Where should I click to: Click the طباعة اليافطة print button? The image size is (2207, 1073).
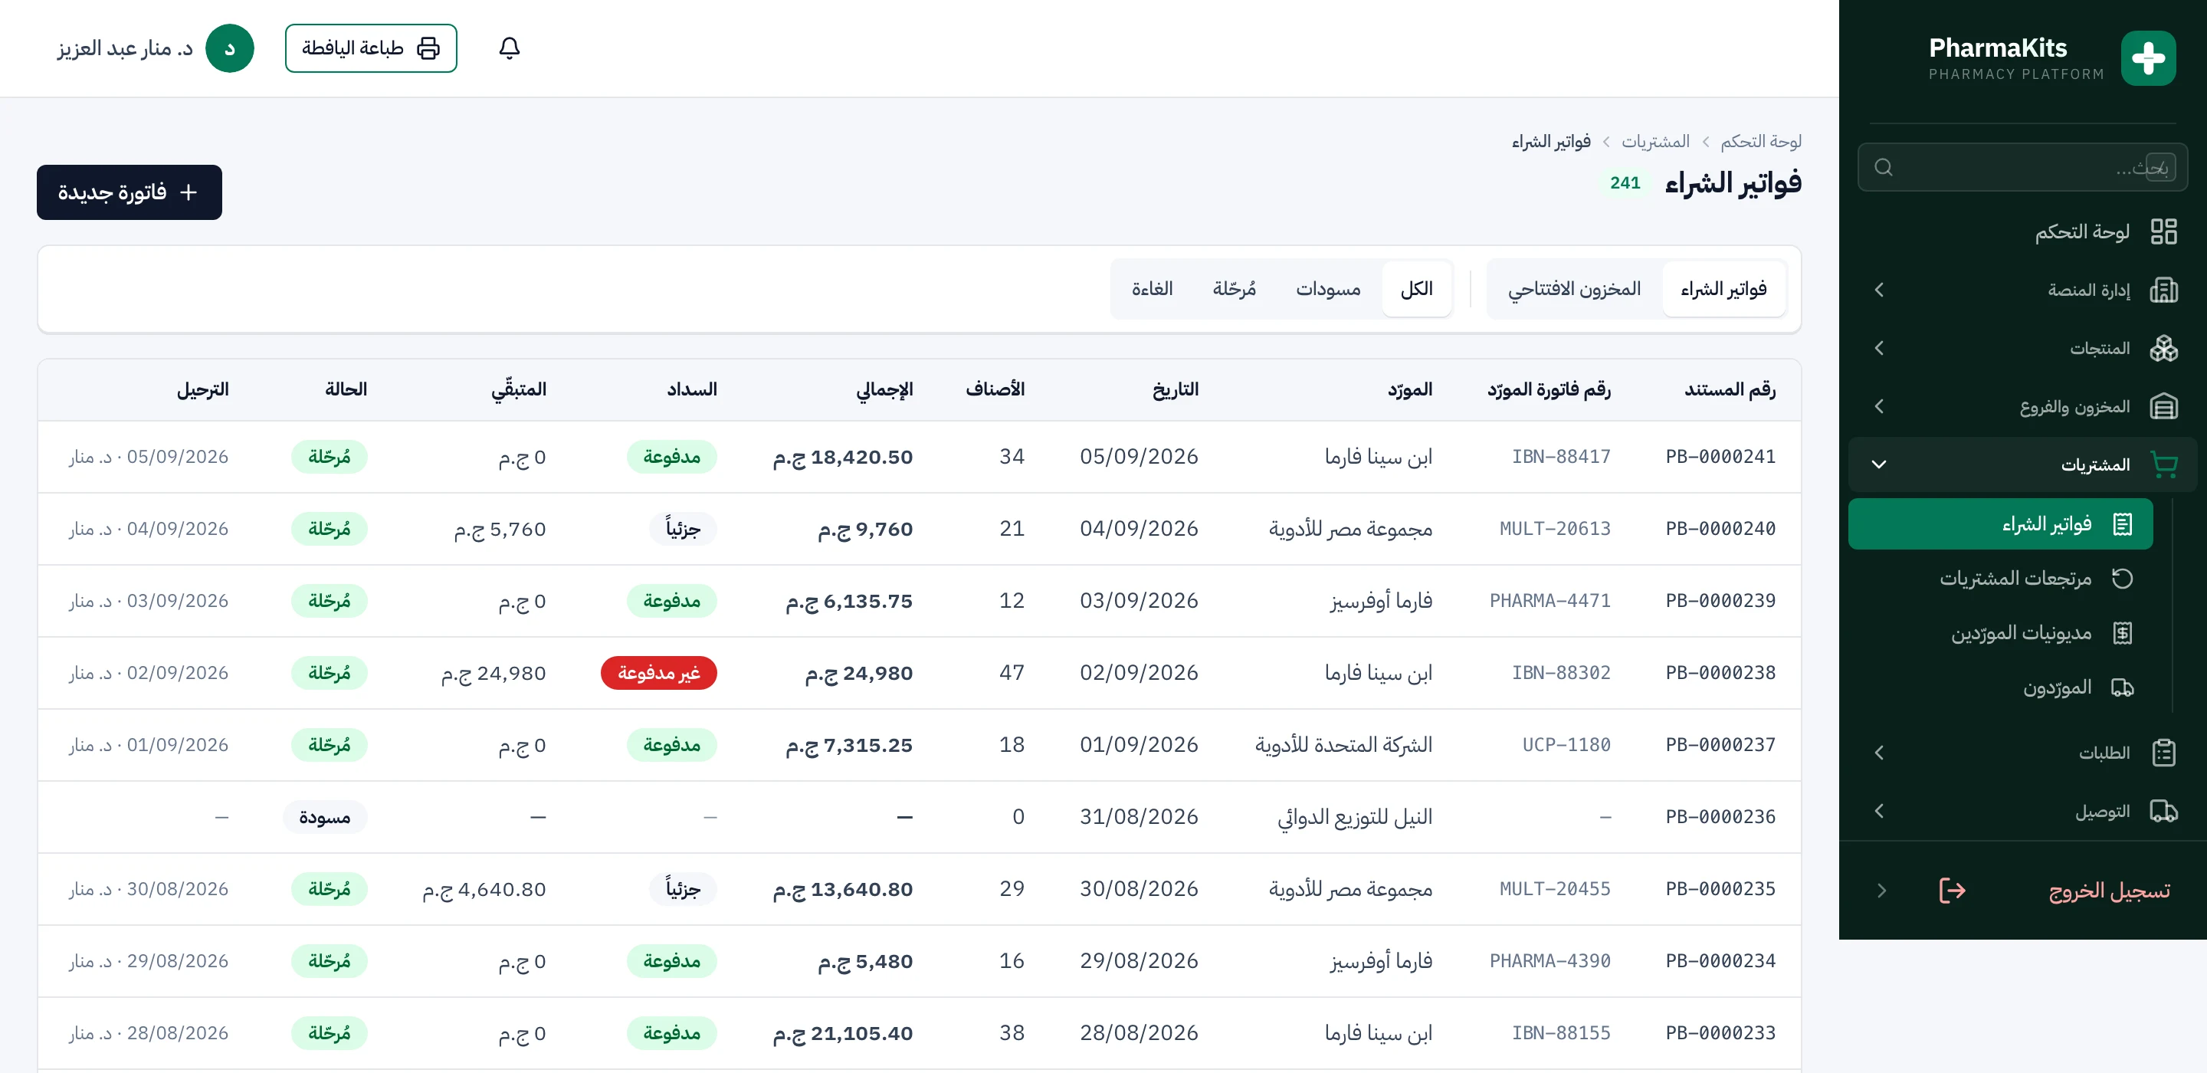[x=371, y=48]
